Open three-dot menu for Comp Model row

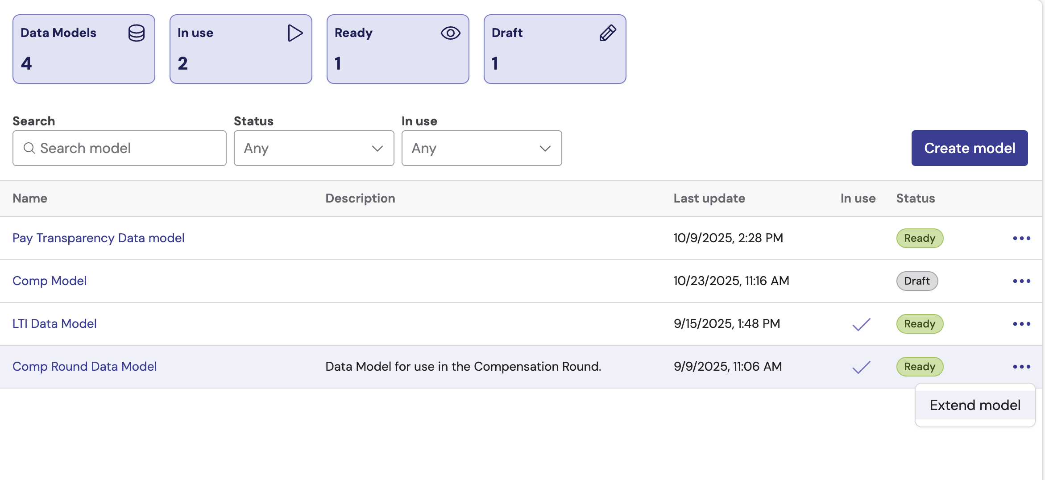coord(1021,281)
